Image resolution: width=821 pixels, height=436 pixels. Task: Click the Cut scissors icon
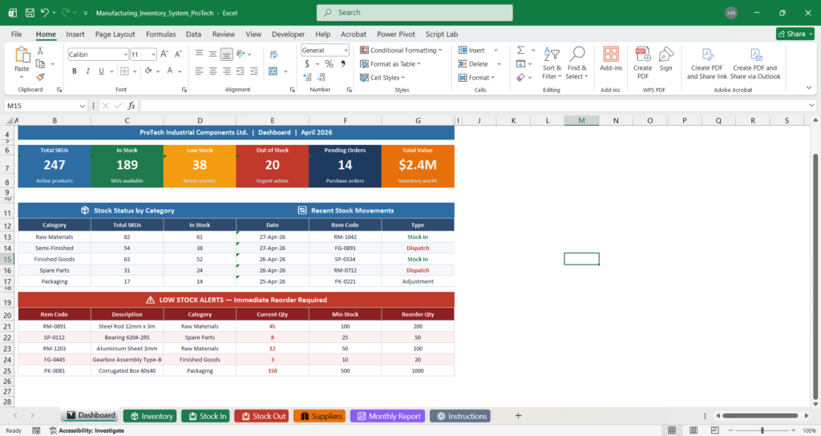click(x=40, y=50)
